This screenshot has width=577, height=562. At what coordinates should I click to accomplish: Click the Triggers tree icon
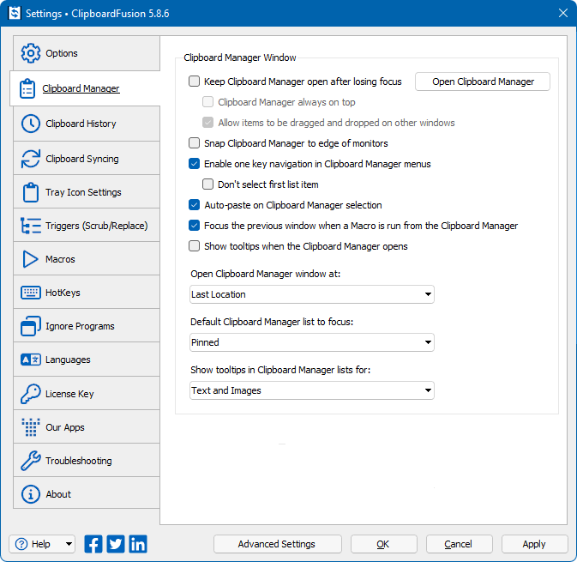(31, 226)
